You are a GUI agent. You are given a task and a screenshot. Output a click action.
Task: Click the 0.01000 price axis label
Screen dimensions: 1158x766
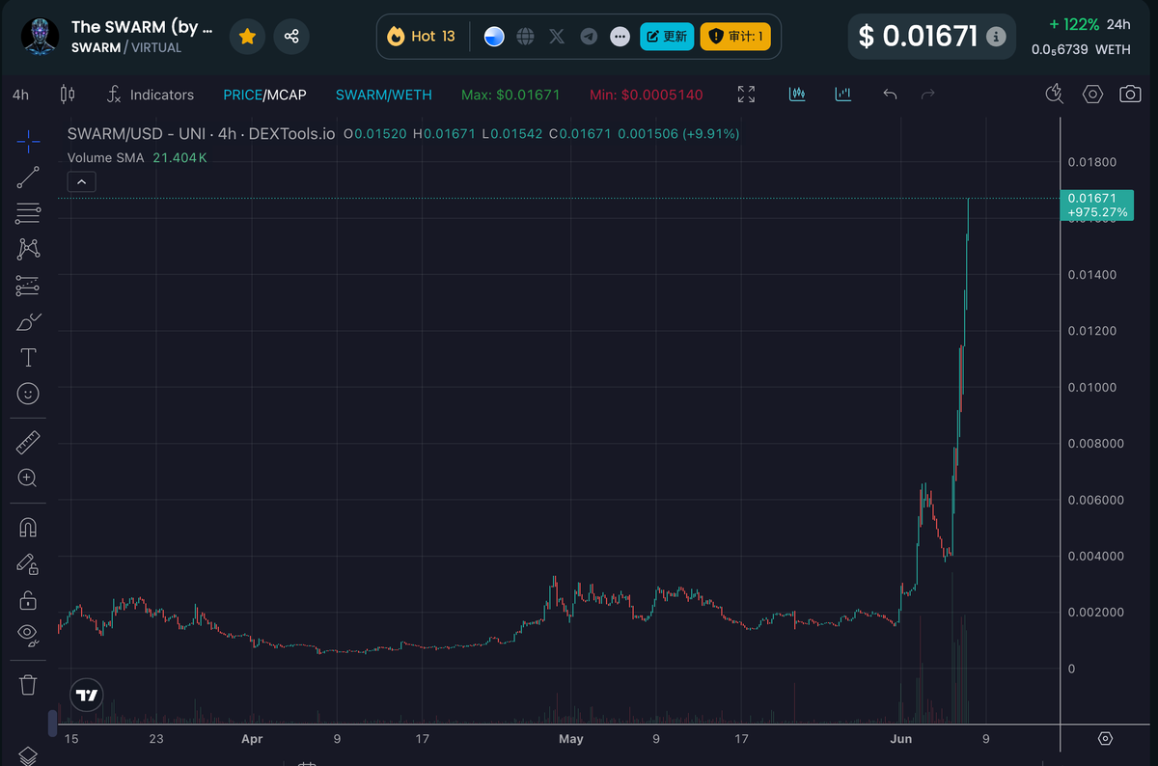1092,387
